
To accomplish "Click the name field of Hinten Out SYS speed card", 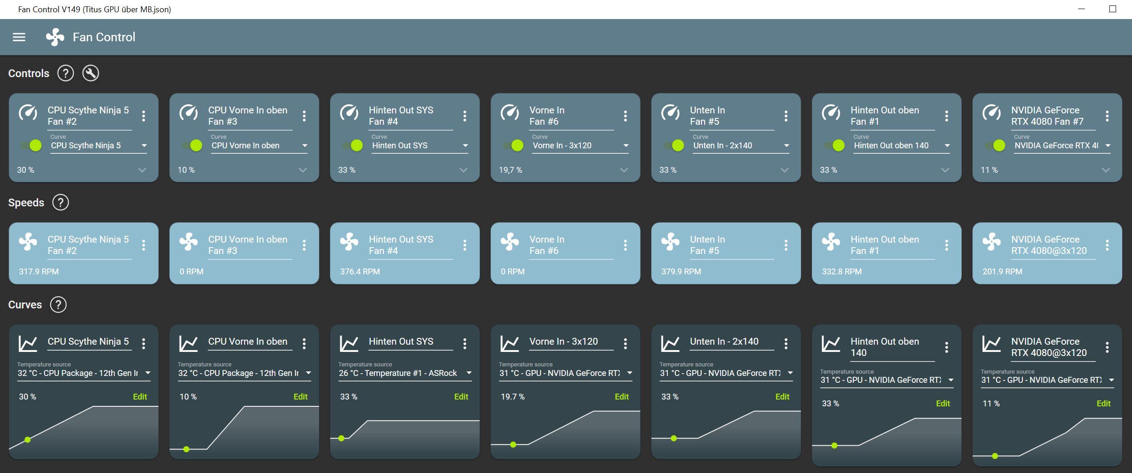I will click(x=411, y=245).
